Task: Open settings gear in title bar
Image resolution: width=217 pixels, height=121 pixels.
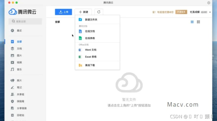Action: [209, 3]
